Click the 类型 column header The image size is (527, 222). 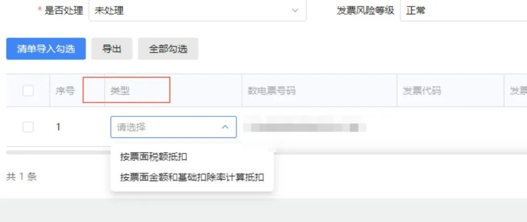(120, 91)
